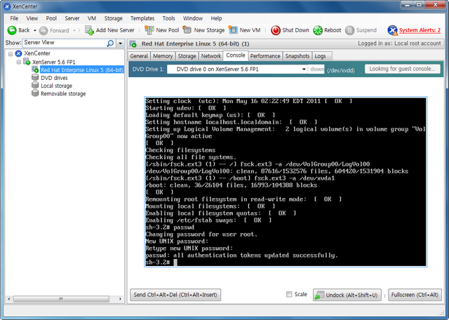Viewport: 449px width, 320px height.
Task: Switch to the Snapshots tab
Action: (x=297, y=56)
